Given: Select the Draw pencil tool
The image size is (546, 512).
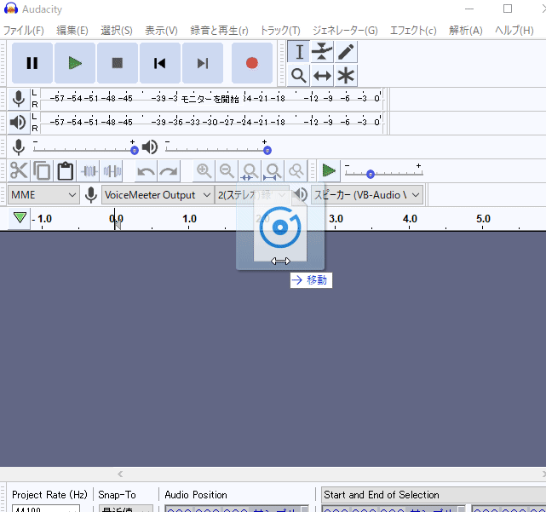Looking at the screenshot, I should click(346, 52).
